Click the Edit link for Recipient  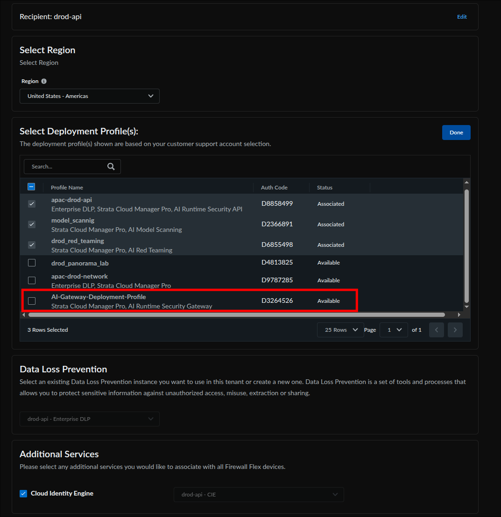(x=462, y=17)
